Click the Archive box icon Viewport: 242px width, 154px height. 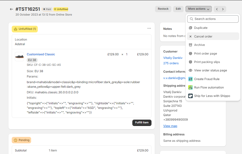coord(190,45)
